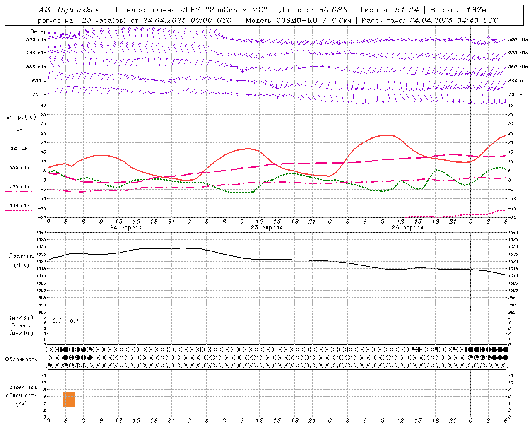Click the (мм/1ч.) precipitation unit label
530x424 pixels.
pyautogui.click(x=22, y=333)
